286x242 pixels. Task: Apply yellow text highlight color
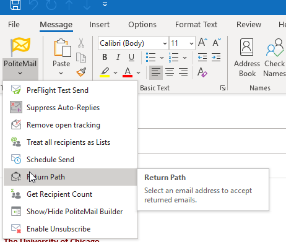point(105,72)
